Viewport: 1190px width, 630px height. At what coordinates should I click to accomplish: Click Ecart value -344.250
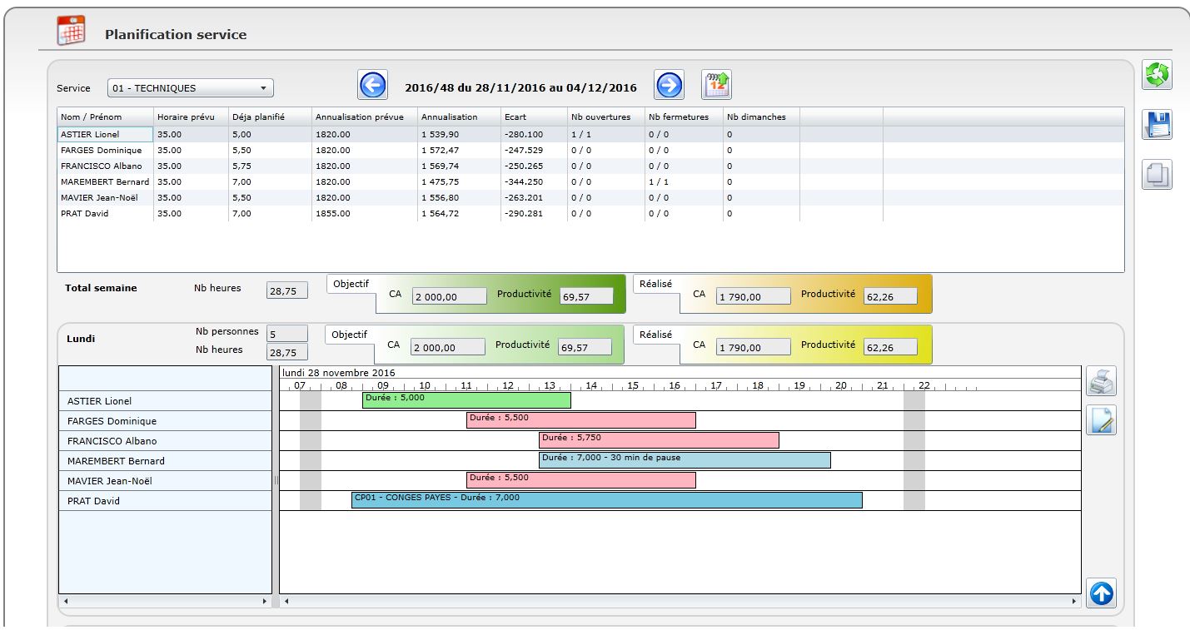pyautogui.click(x=523, y=181)
